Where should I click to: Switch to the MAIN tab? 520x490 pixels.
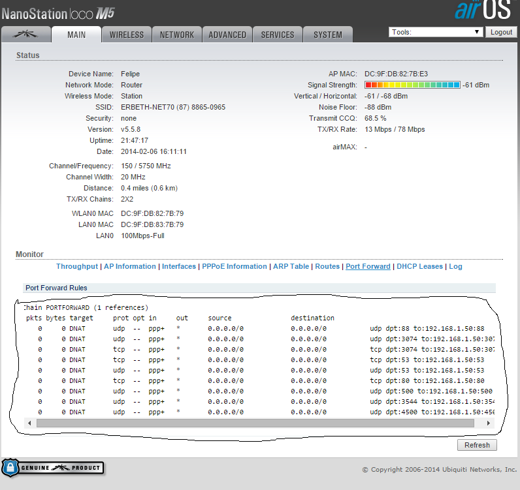(x=76, y=35)
